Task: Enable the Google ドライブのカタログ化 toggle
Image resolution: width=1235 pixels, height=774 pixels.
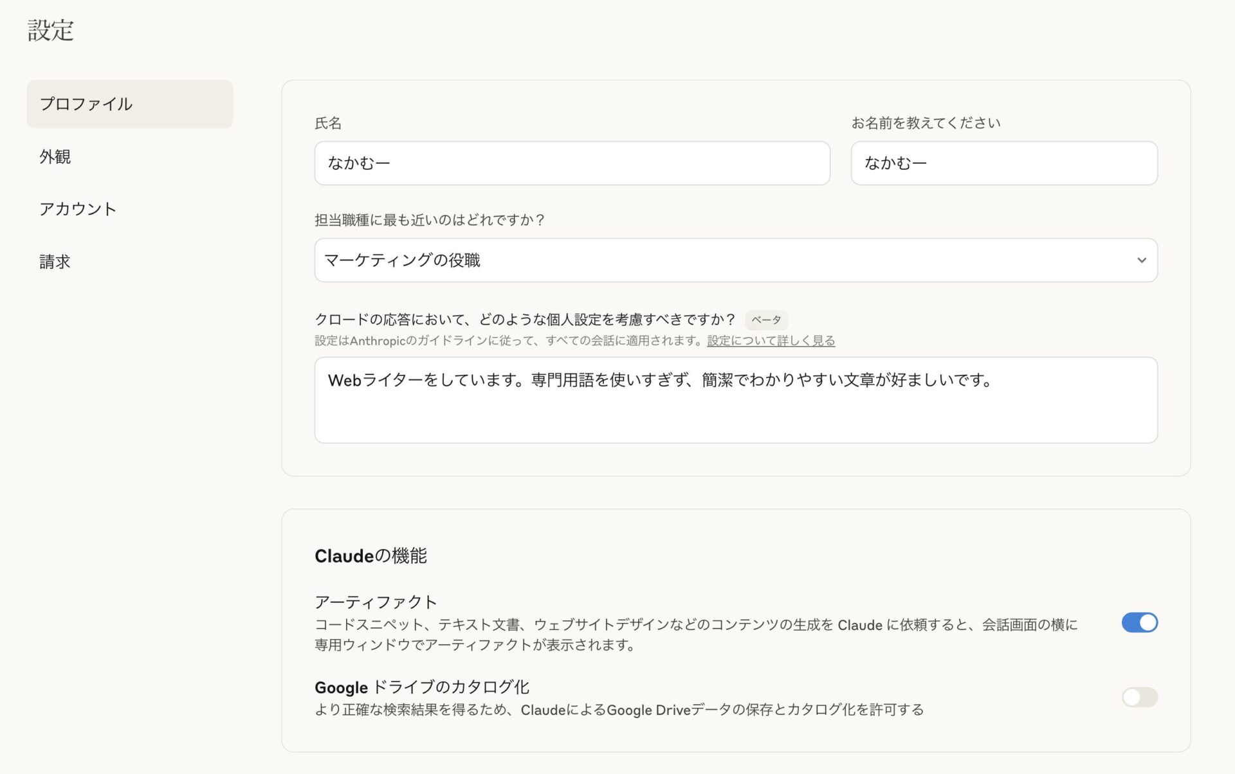Action: [1139, 697]
